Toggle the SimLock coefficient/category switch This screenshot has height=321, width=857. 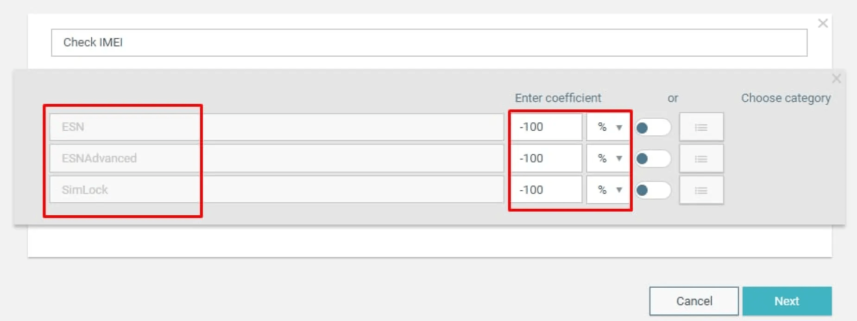pyautogui.click(x=653, y=190)
